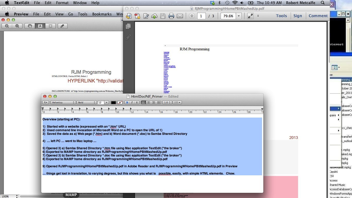Click the page number field in Adobe Reader
This screenshot has height=198, width=352.
202,16
